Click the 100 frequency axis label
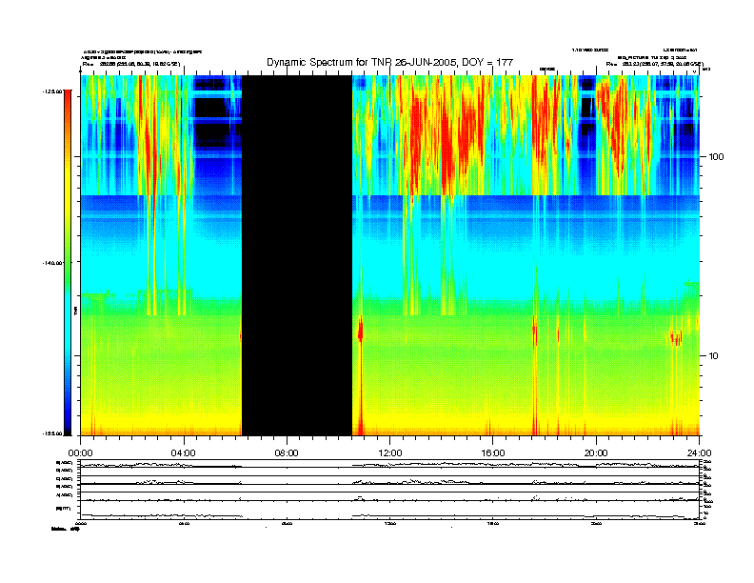This screenshot has height=583, width=754. [x=716, y=157]
